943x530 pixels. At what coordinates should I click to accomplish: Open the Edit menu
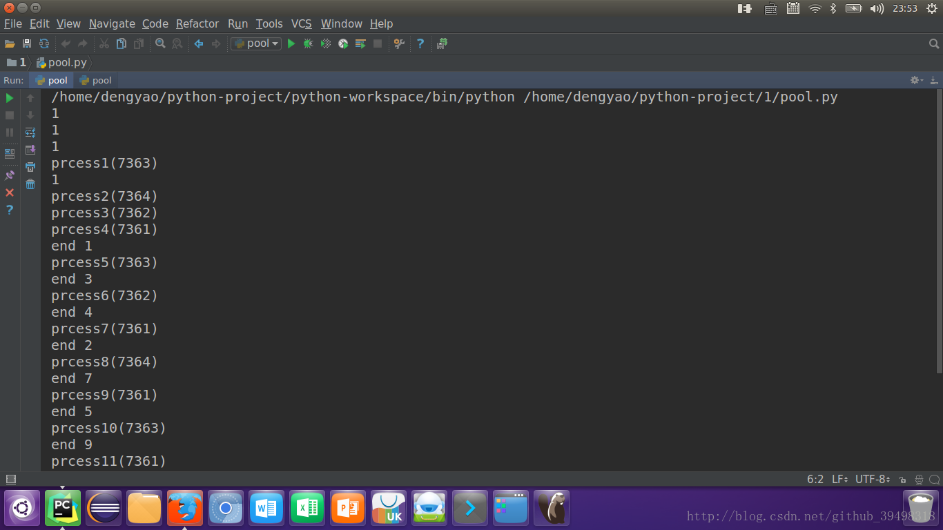point(39,23)
